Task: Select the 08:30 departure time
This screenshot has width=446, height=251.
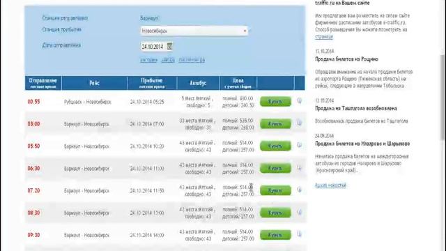Action: (x=33, y=213)
